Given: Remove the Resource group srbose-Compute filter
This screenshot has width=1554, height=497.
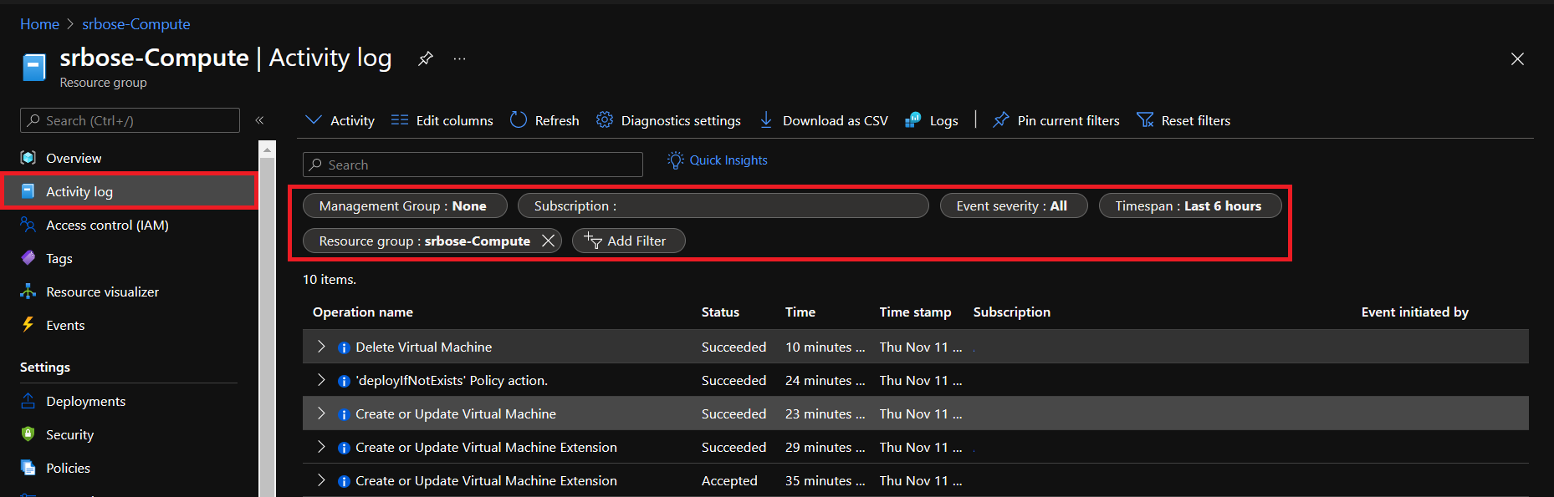Looking at the screenshot, I should [x=548, y=241].
